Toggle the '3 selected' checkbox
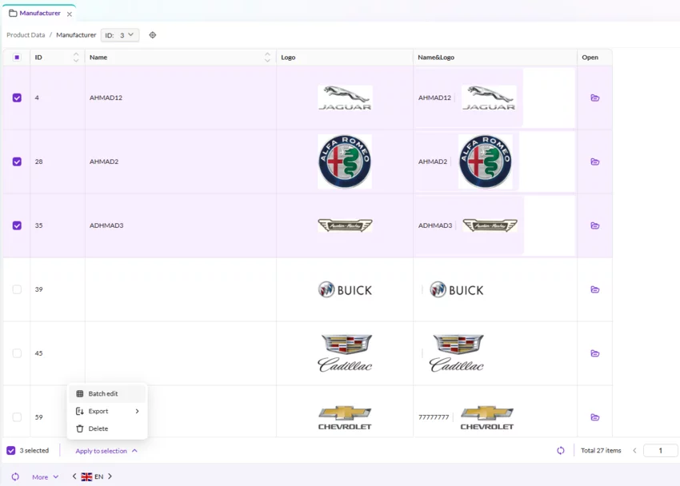Screen dimensions: 680x486 pyautogui.click(x=11, y=451)
